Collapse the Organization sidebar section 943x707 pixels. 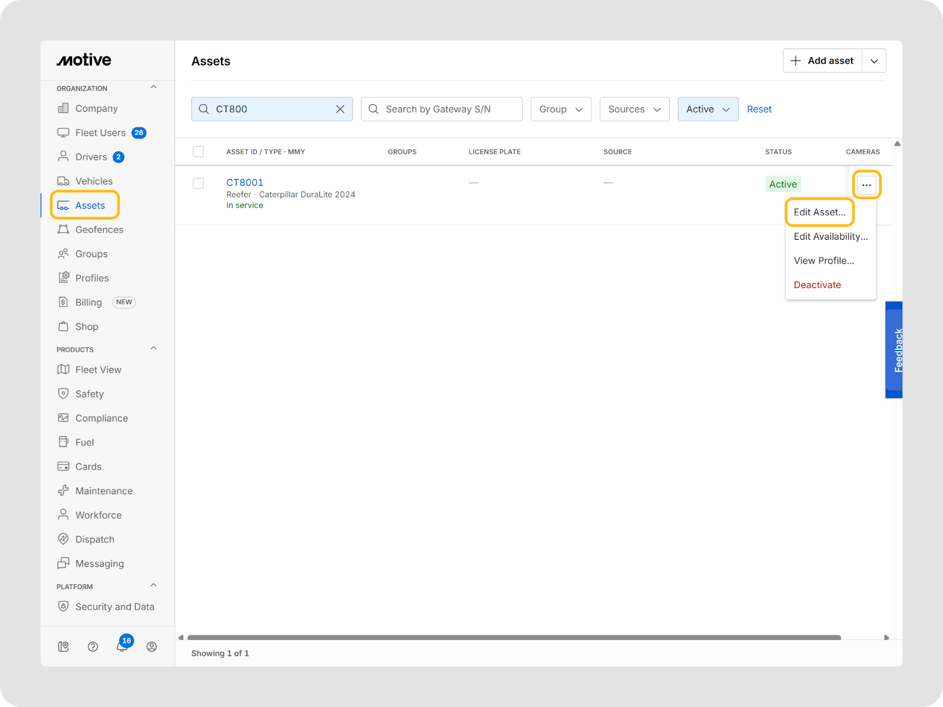point(153,87)
